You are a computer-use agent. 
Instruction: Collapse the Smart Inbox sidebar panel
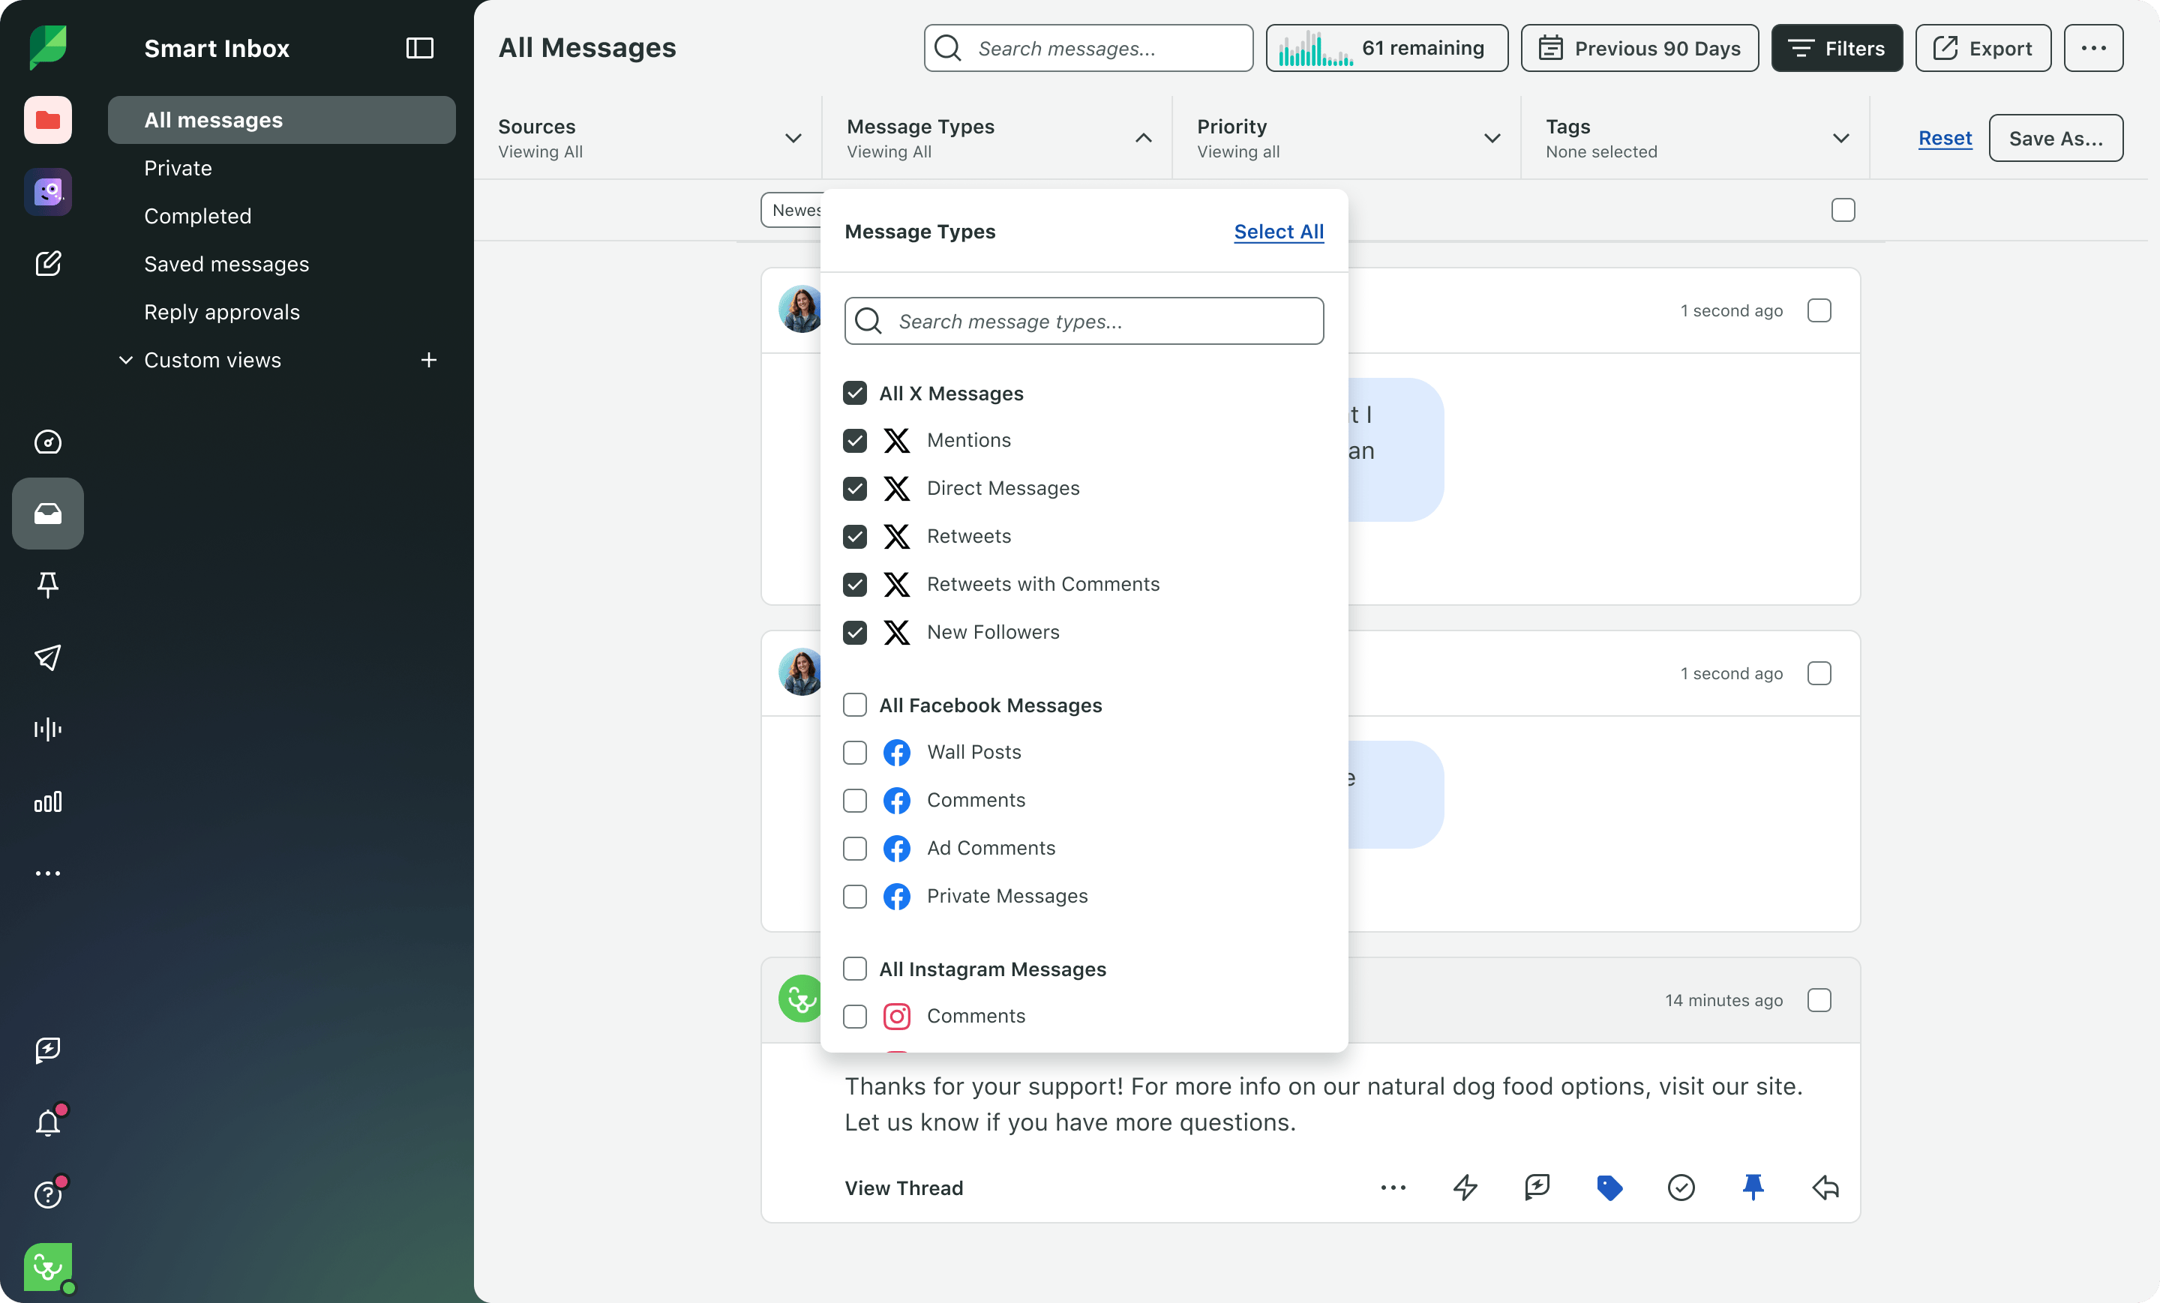point(420,48)
